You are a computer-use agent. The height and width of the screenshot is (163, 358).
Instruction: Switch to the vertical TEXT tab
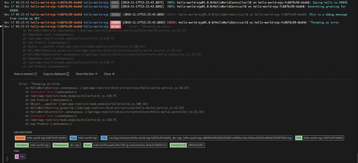click(x=7, y=157)
